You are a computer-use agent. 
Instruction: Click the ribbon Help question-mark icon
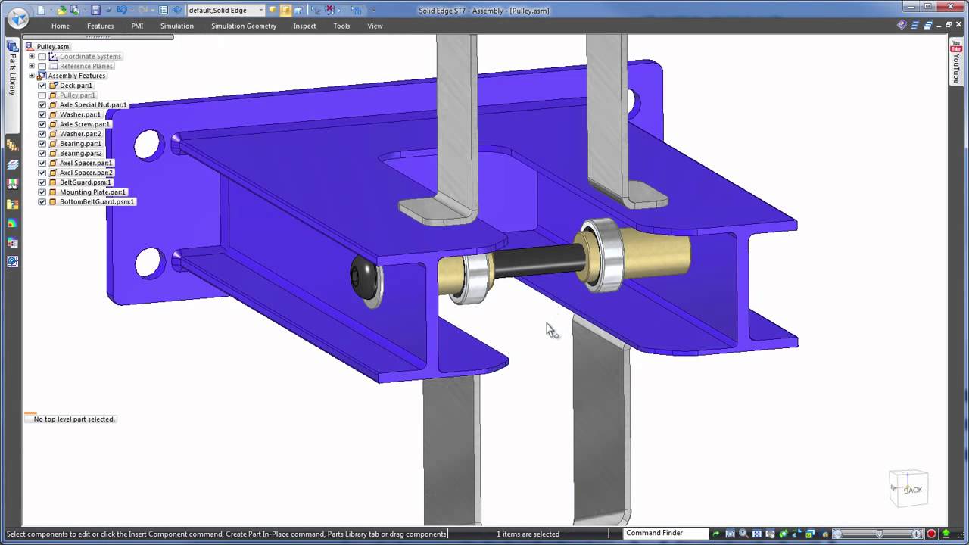901,25
